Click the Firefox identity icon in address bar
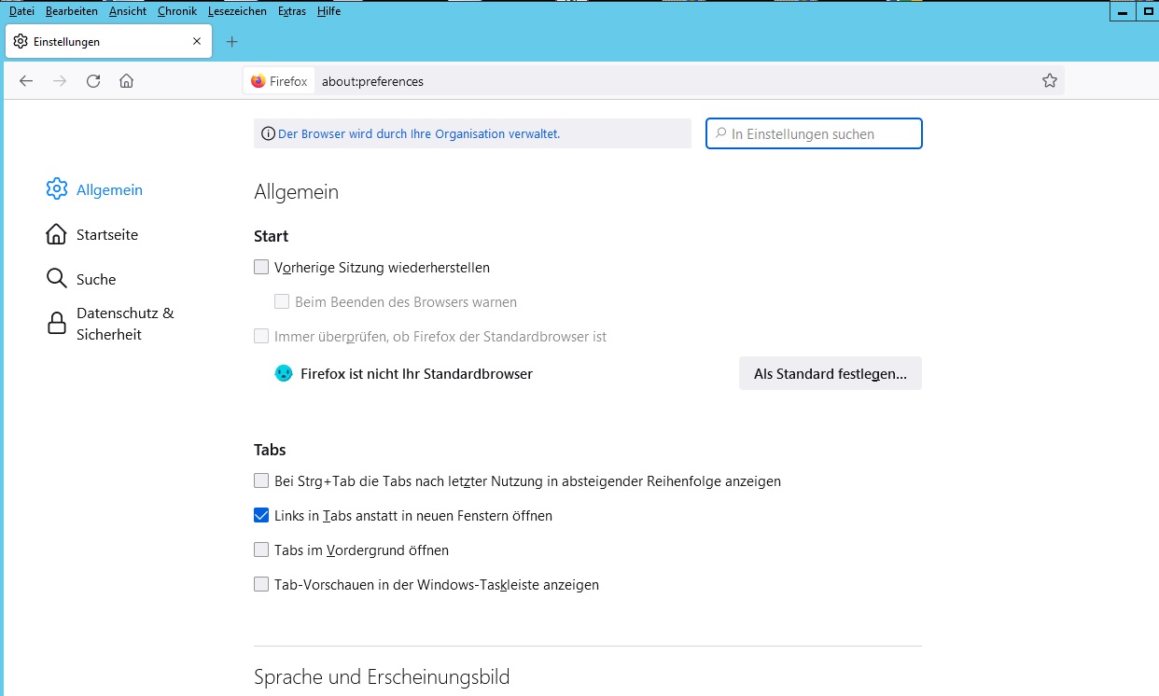 click(x=279, y=81)
